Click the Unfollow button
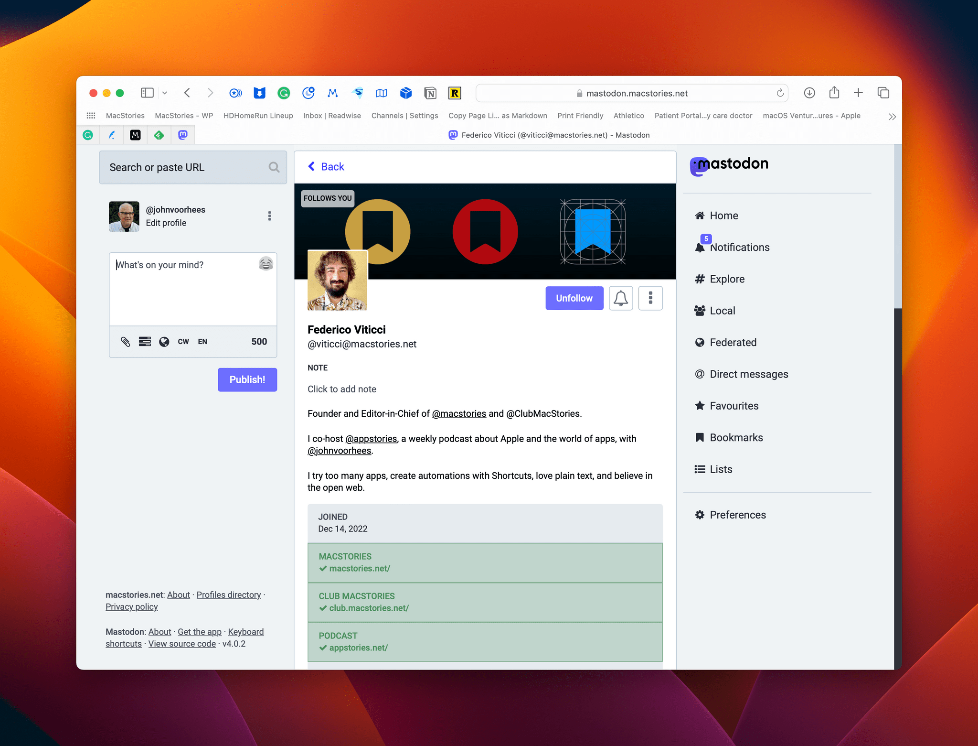The image size is (978, 746). pyautogui.click(x=574, y=298)
